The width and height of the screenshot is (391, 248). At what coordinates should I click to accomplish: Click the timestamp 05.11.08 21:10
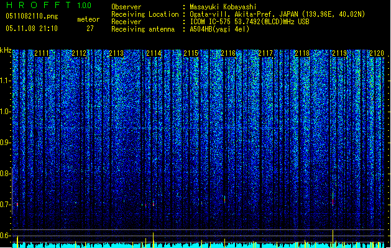click(32, 29)
